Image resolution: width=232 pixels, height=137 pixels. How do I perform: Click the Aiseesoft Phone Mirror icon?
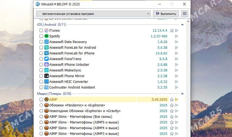point(47,76)
